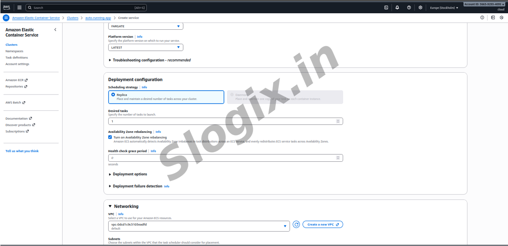
Task: Open the VPC selection dropdown
Action: coord(199,226)
